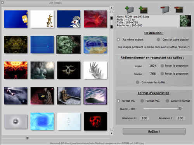Click the add folder icon with green plus

(x=130, y=10)
